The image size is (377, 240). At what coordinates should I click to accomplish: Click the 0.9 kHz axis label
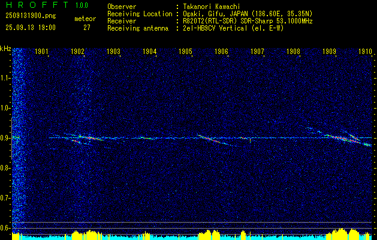click(x=4, y=138)
